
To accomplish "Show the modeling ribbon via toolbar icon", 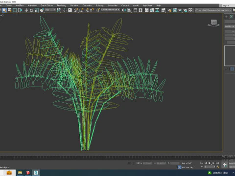I will tap(146, 10).
